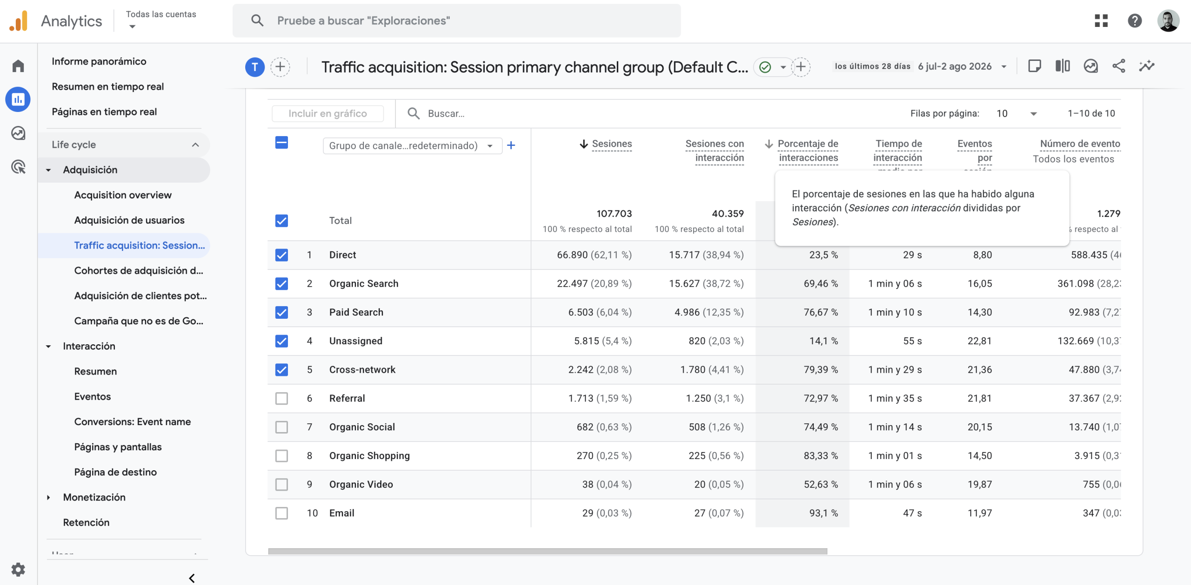This screenshot has height=585, width=1191.
Task: Toggle the select-all header checkbox
Action: (281, 143)
